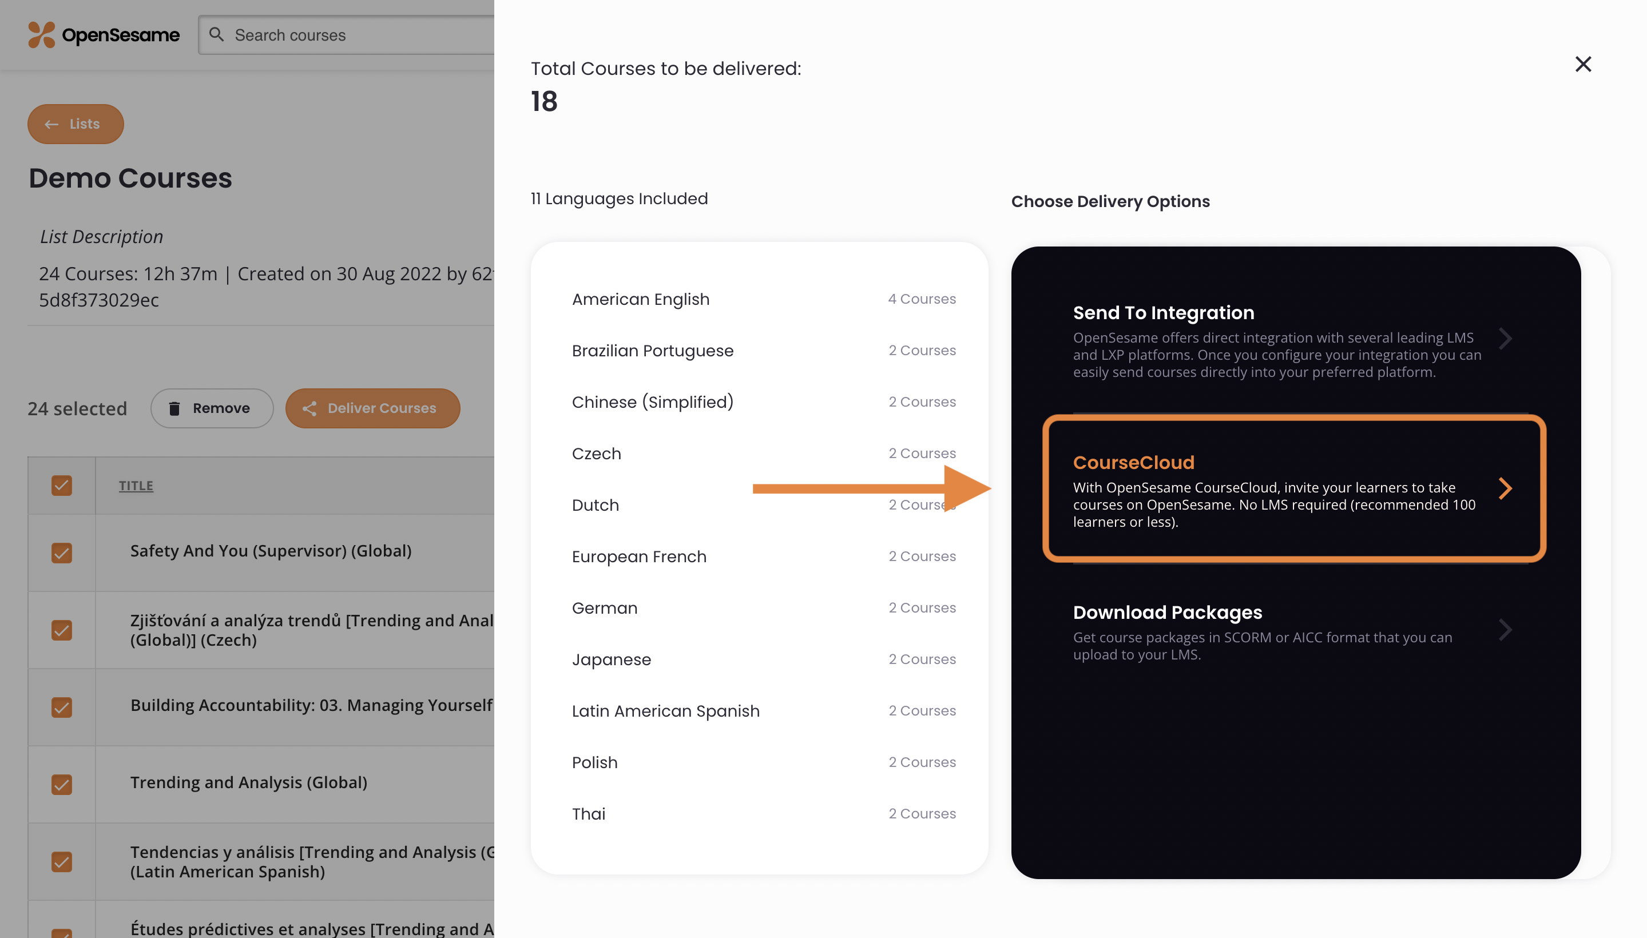Focus the Search courses field
The height and width of the screenshot is (938, 1647).
347,35
